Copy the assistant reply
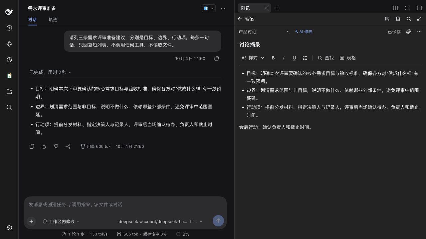Viewport: 426px width, 239px height. tap(32, 146)
